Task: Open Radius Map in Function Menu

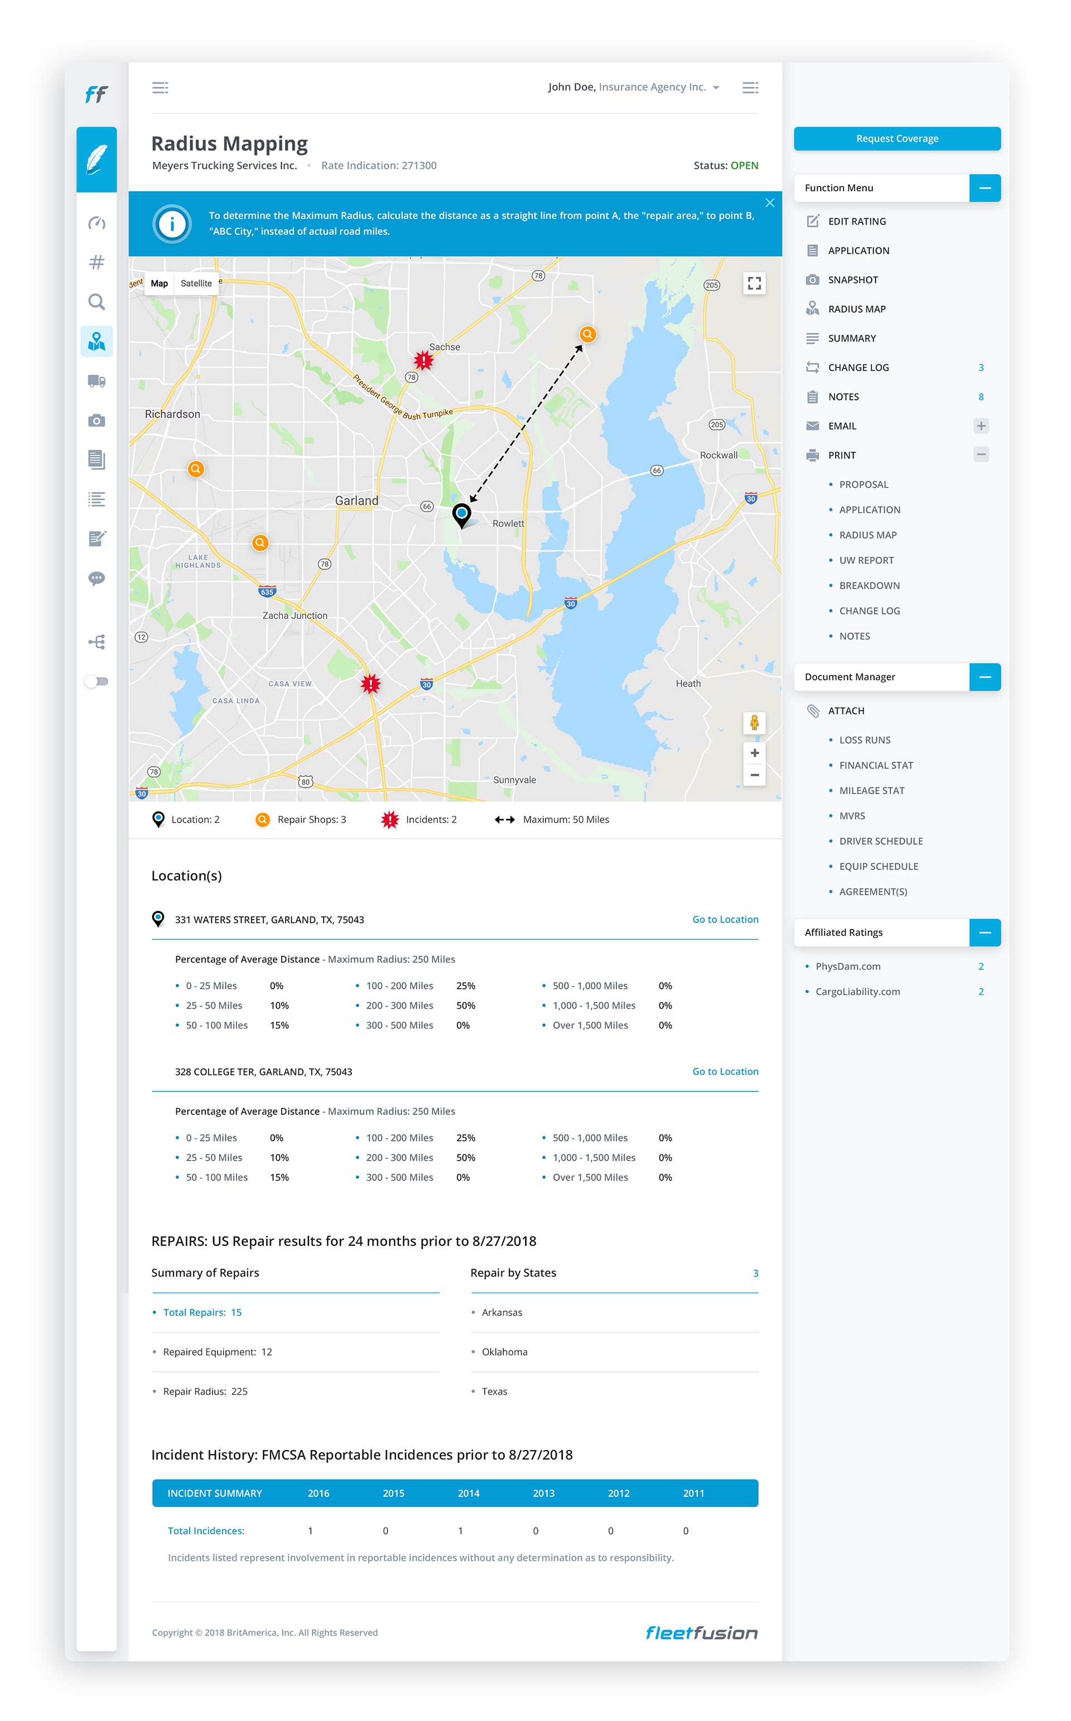Action: (846, 308)
